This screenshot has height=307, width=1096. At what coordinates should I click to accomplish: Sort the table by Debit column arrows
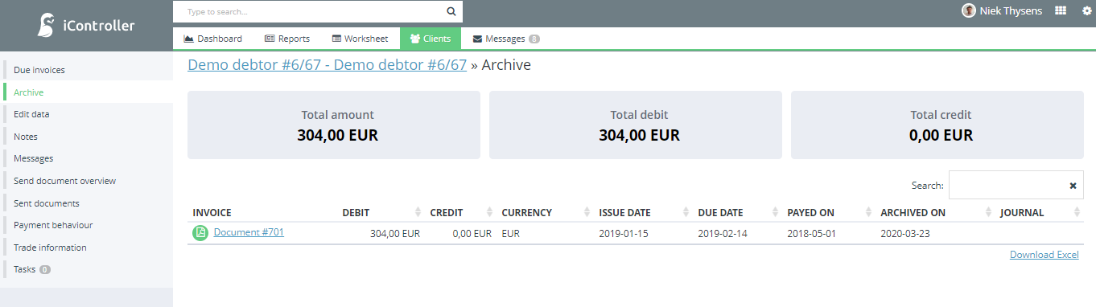point(418,212)
